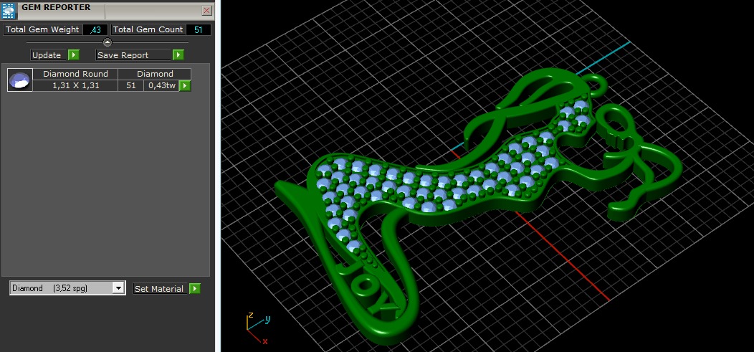Click the Total Gem Weight value field
Screen dimensions: 754x352
click(x=95, y=30)
